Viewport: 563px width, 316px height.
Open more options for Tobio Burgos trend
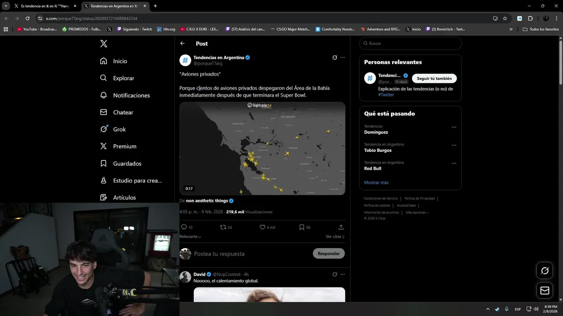click(454, 145)
